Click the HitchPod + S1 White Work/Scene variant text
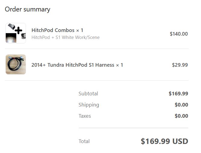This screenshot has height=153, width=201. 65,37
